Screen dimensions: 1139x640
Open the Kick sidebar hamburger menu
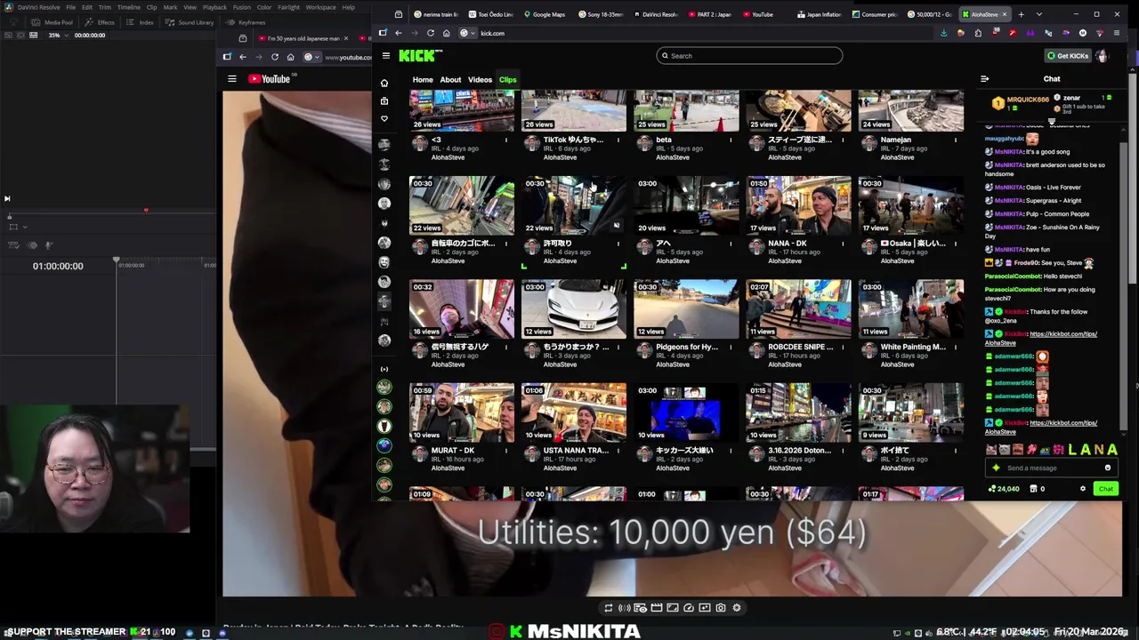[385, 56]
